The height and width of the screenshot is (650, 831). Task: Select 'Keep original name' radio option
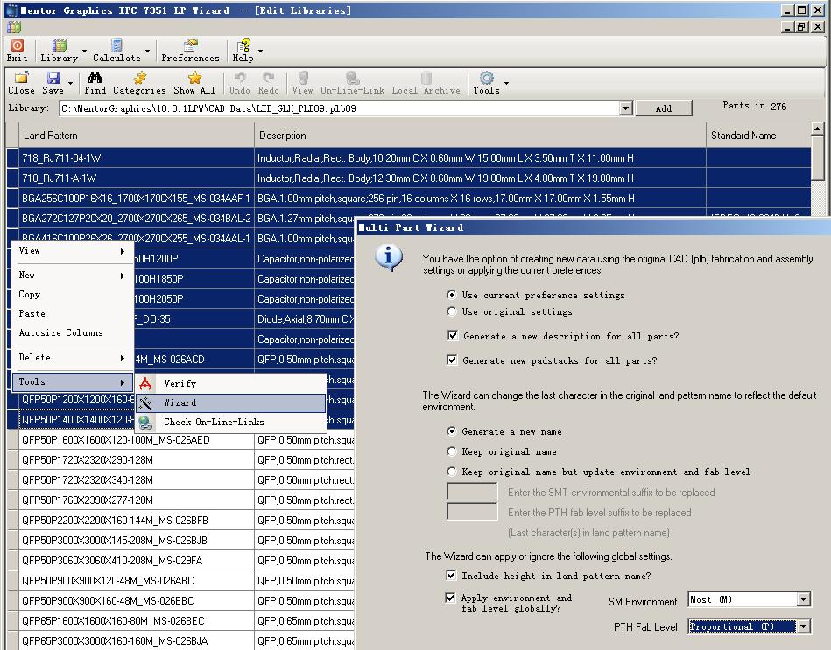(452, 451)
